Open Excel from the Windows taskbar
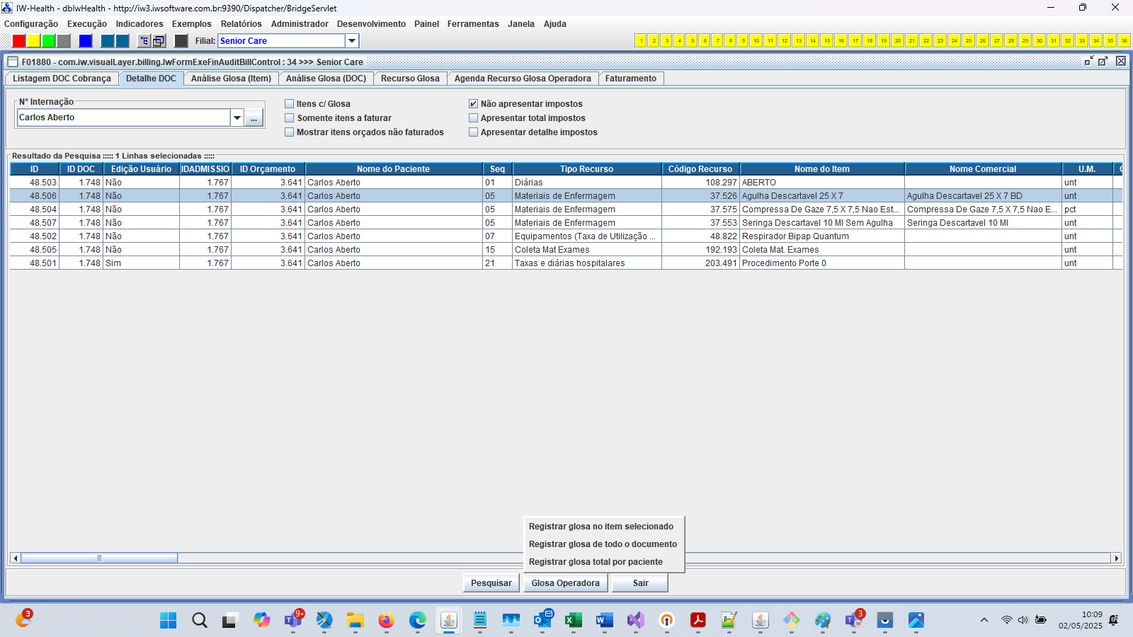This screenshot has height=637, width=1133. click(x=573, y=621)
